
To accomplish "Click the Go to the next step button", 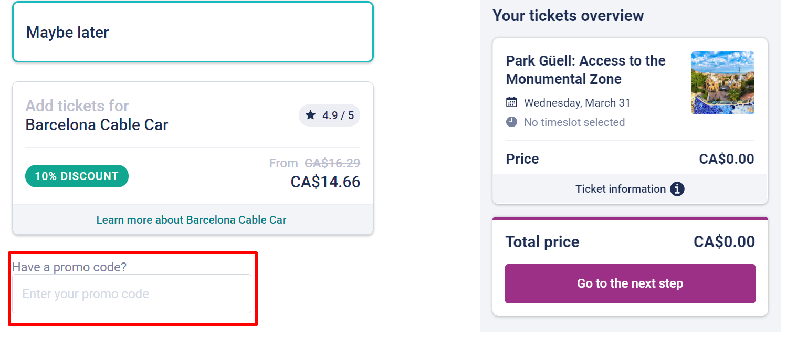I will (630, 283).
